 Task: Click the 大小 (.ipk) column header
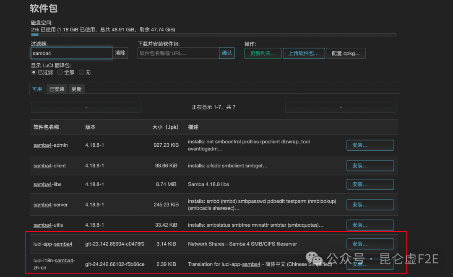[166, 127]
